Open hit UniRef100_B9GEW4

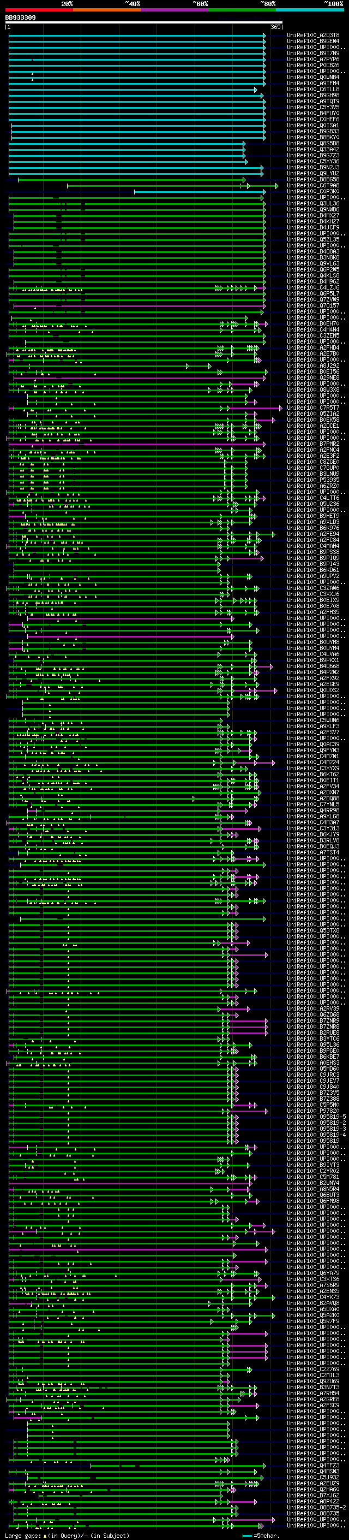[313, 42]
